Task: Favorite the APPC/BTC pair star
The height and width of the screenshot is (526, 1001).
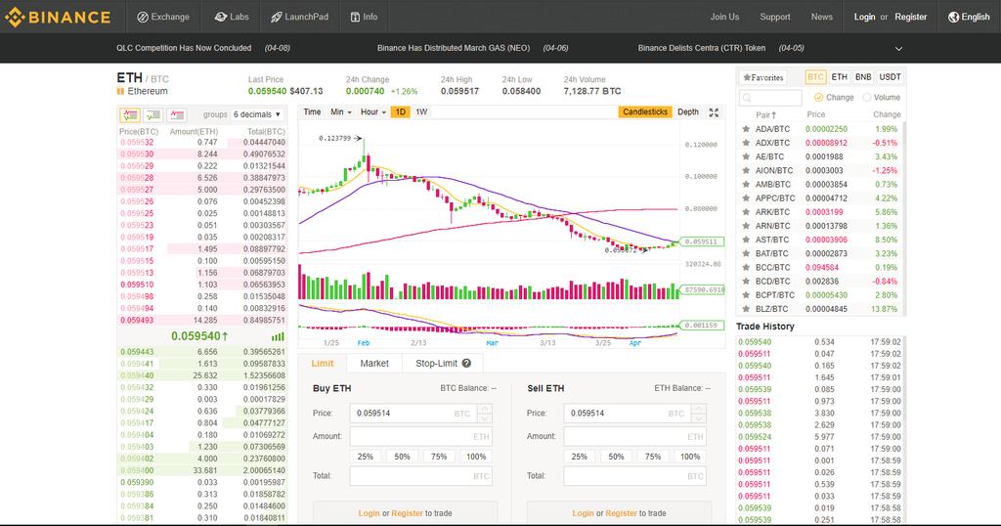Action: tap(746, 197)
